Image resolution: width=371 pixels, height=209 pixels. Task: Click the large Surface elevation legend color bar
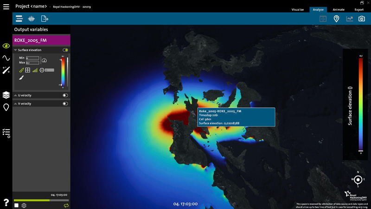pos(361,104)
